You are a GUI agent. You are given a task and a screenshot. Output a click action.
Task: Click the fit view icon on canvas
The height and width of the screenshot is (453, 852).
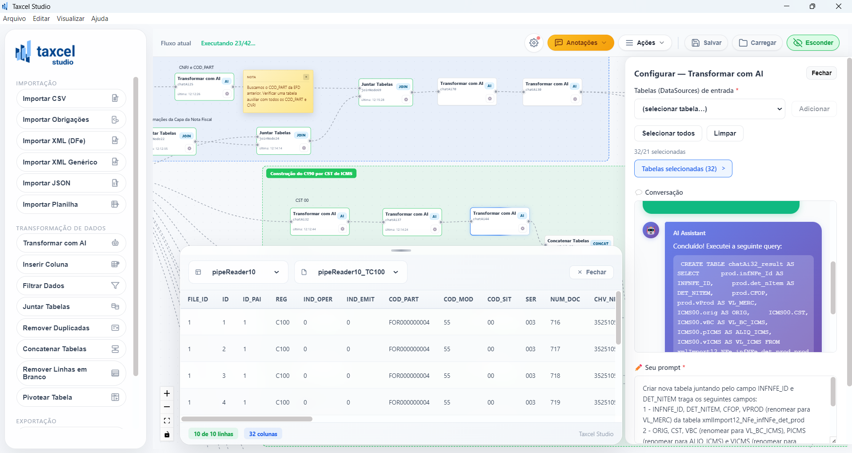(167, 421)
